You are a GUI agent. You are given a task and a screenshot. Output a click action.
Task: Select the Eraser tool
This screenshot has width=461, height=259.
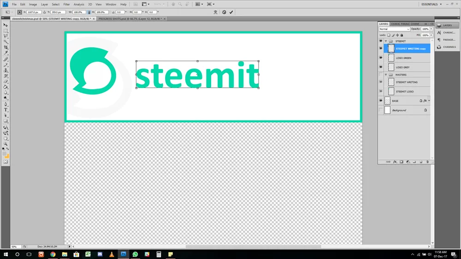tap(6, 81)
